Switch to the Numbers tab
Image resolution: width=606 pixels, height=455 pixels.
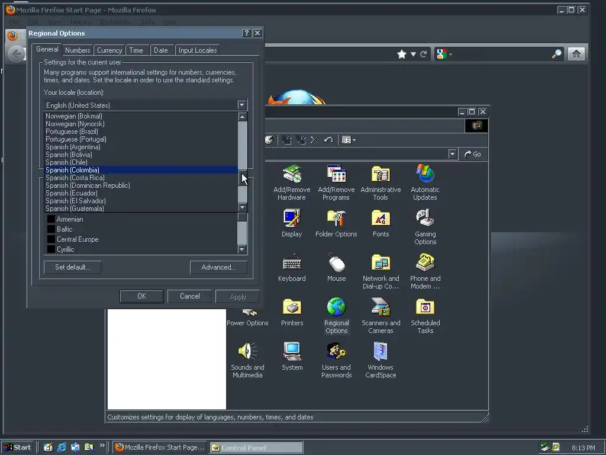tap(78, 50)
